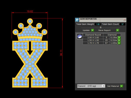The width and height of the screenshot is (131, 98).
Task: Click the Total Gem Count value 97
Action: 123,24
